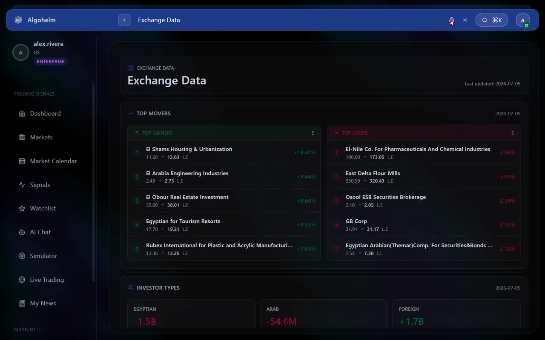Click the AI Chat robot icon
Screen dimensions: 545x340
pyautogui.click(x=22, y=232)
